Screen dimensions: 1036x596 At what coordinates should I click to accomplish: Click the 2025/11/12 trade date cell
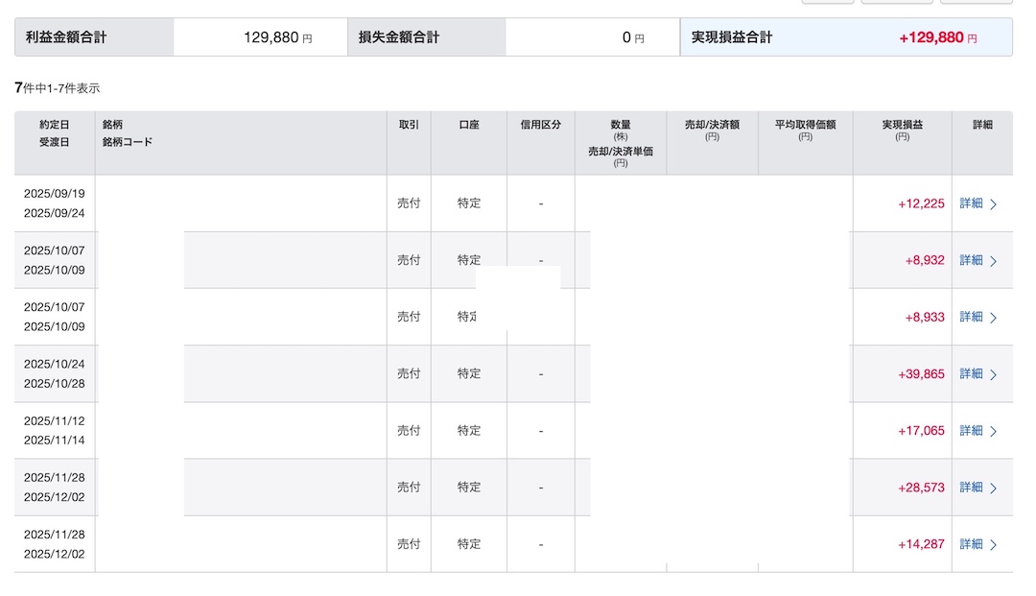coord(55,420)
